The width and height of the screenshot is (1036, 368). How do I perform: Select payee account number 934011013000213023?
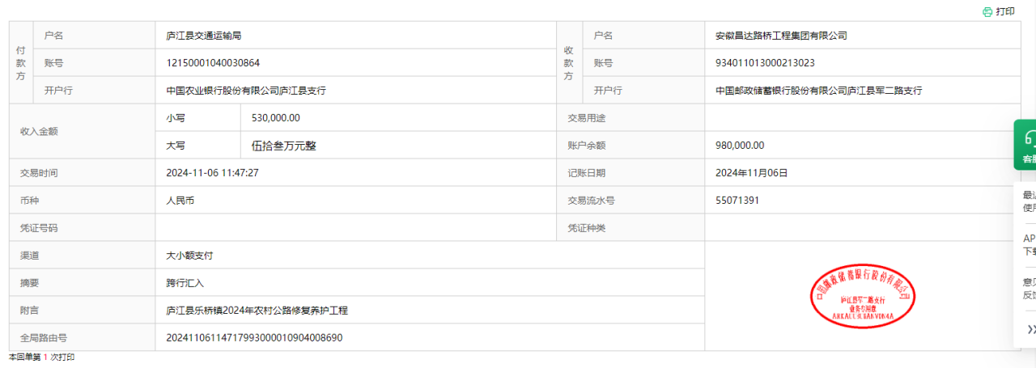click(x=765, y=63)
